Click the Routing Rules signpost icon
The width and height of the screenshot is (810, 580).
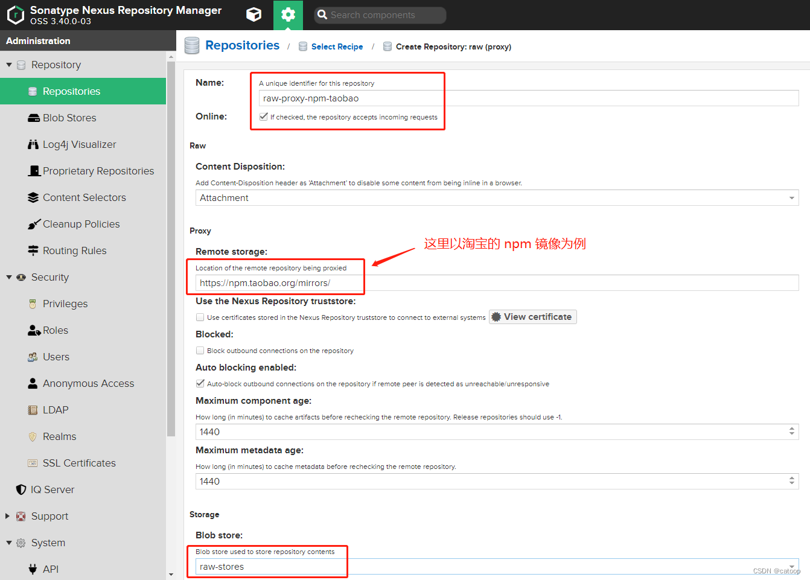(33, 250)
